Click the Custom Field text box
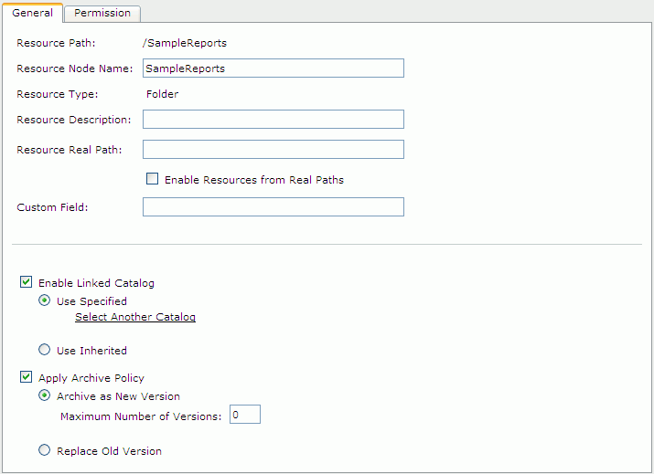This screenshot has height=474, width=654. tap(273, 206)
